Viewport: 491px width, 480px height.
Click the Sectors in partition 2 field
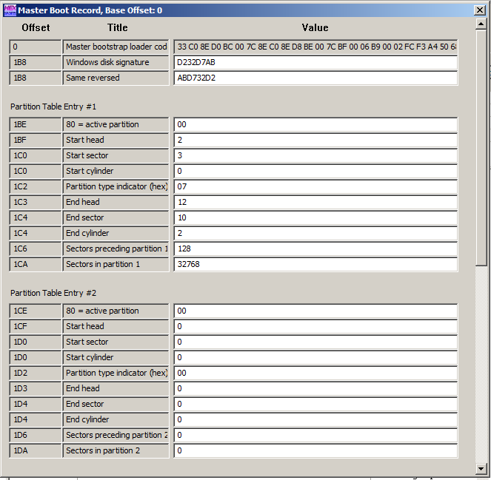pos(315,450)
